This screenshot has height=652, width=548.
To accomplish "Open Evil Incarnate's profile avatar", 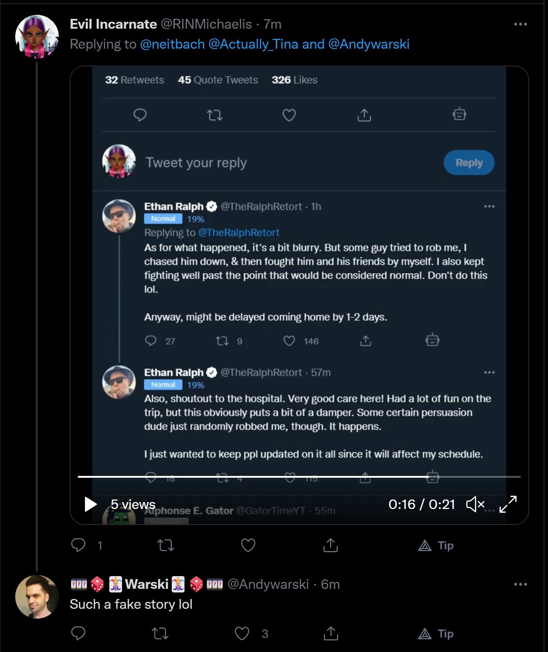I will tap(37, 36).
